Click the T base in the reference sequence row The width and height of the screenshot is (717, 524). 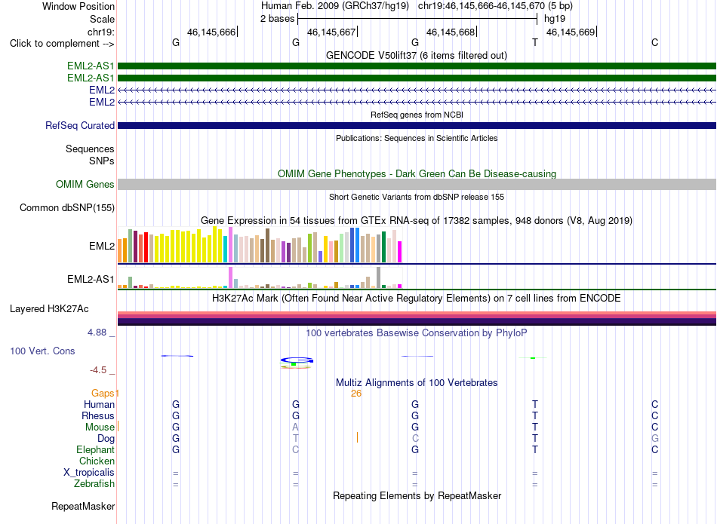point(535,42)
